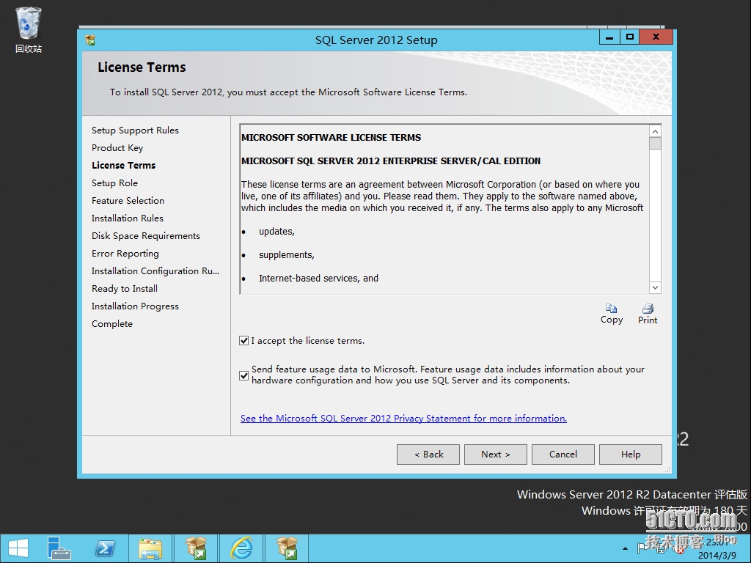Go Back to the previous step

coord(428,455)
